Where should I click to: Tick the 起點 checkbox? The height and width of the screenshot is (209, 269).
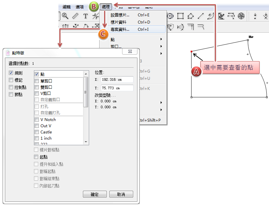coord(36,157)
